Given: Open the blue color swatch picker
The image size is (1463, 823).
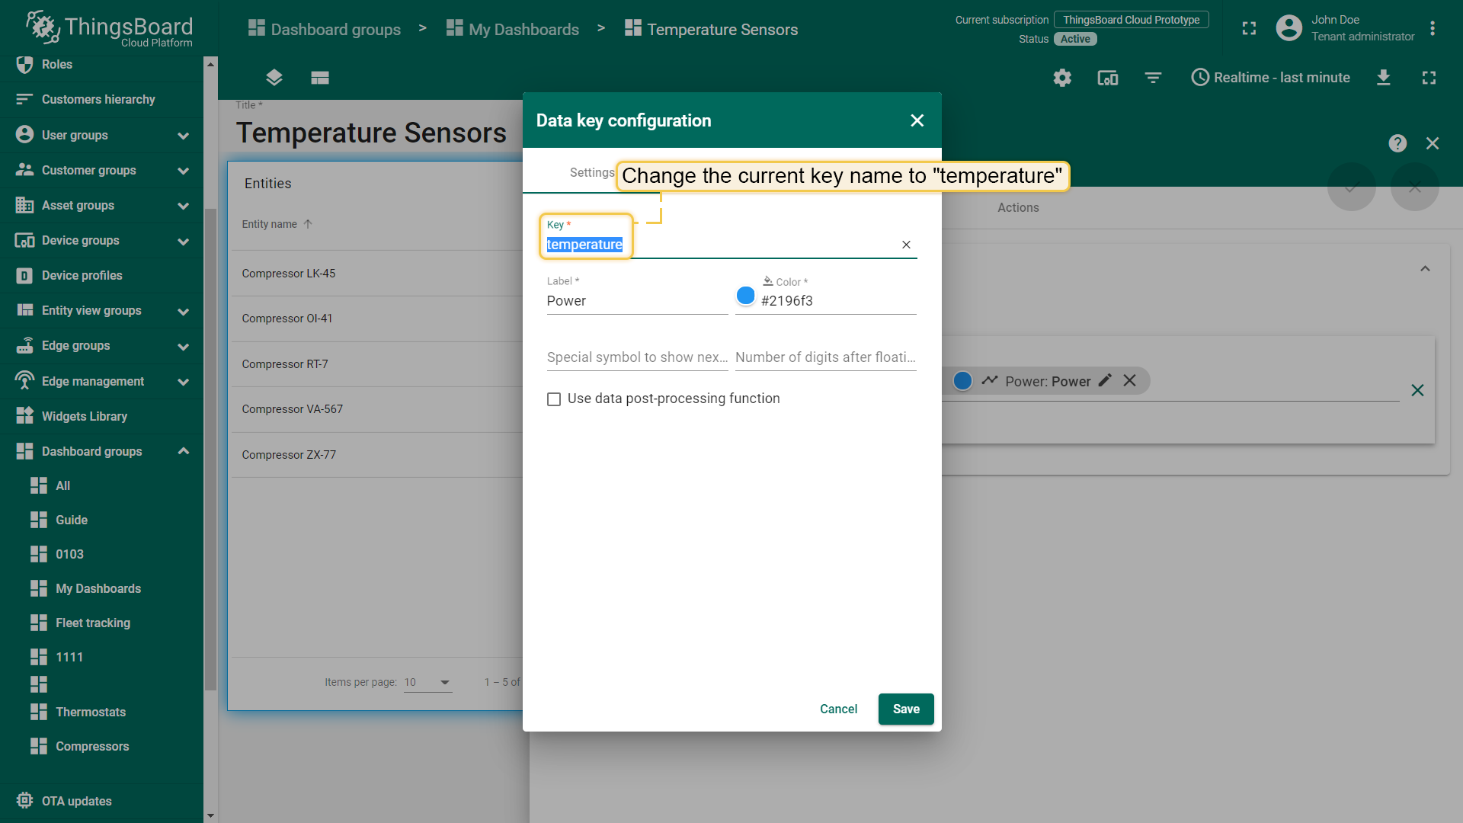Looking at the screenshot, I should pos(746,296).
